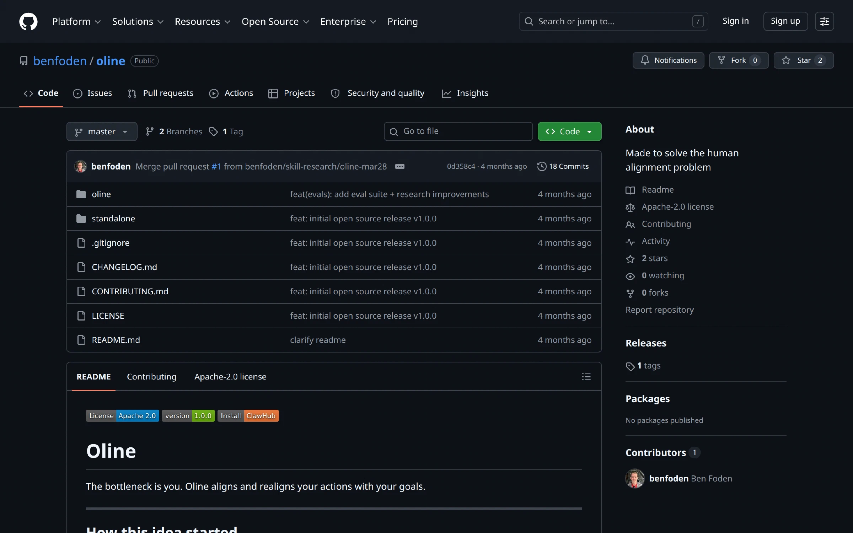Open the Apache-2.0 license link in About

pos(670,207)
